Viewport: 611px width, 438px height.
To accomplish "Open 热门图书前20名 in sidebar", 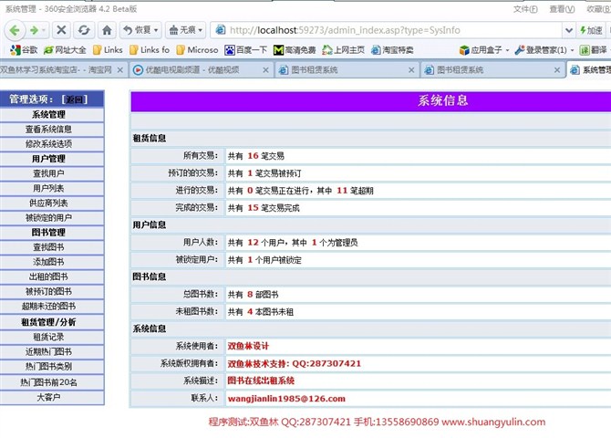I will click(48, 382).
